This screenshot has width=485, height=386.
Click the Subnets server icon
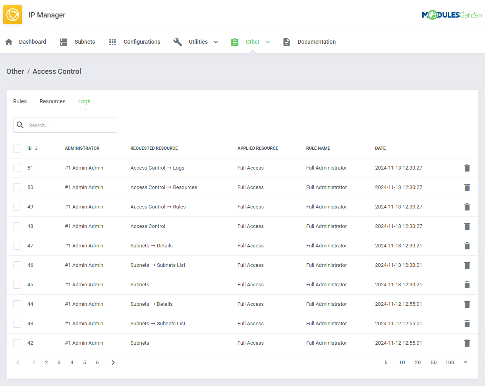[64, 42]
